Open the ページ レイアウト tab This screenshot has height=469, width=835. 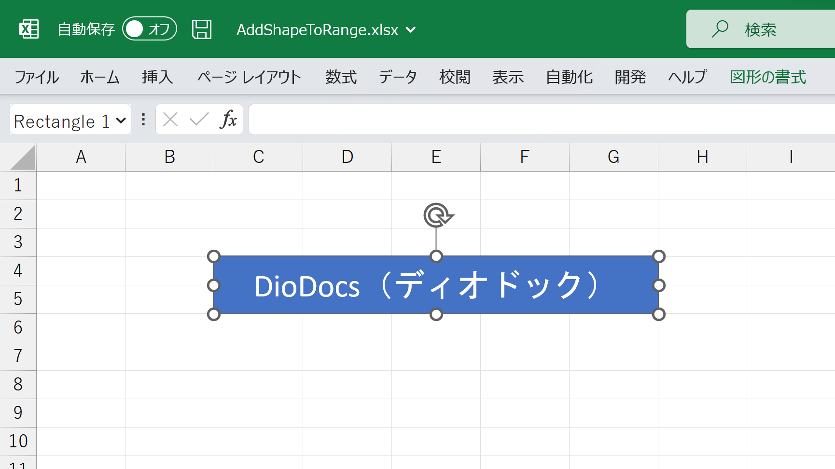click(x=250, y=77)
